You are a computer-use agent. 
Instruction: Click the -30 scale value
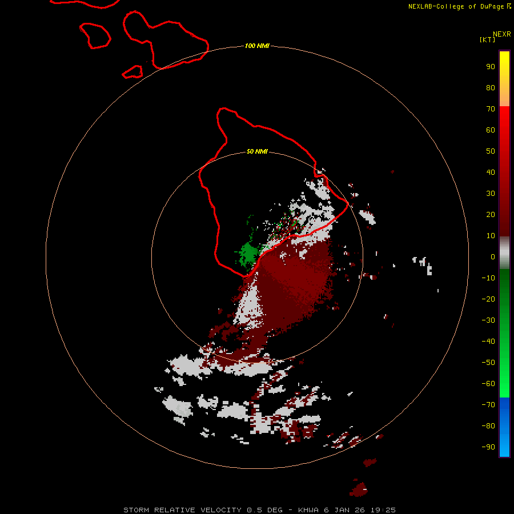488,320
